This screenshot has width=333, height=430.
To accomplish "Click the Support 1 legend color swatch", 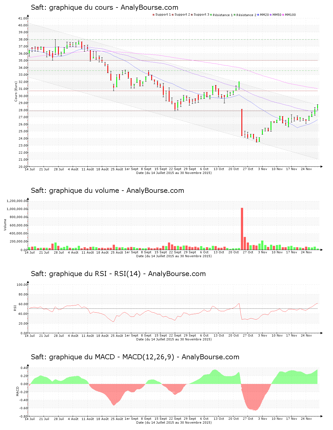I will click(x=153, y=15).
